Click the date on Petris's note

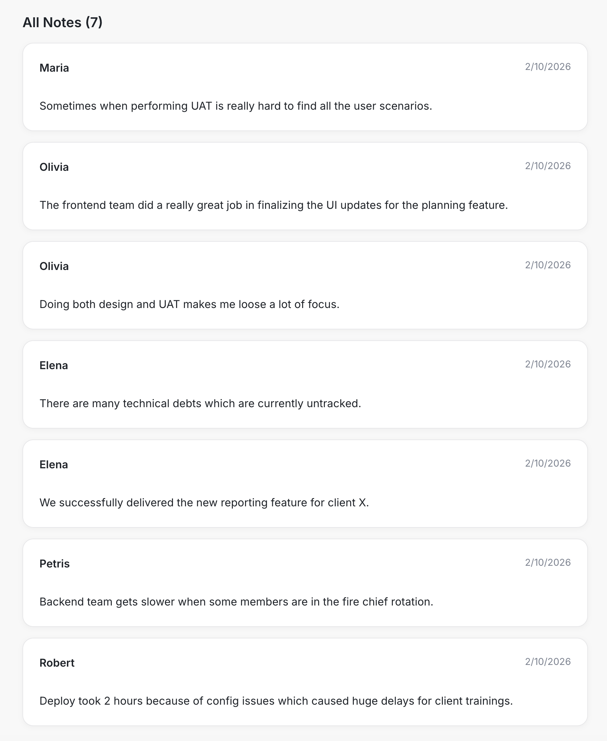[548, 562]
